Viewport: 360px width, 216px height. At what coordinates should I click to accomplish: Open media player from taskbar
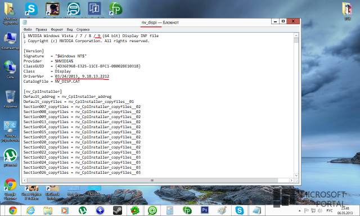(x=65, y=210)
